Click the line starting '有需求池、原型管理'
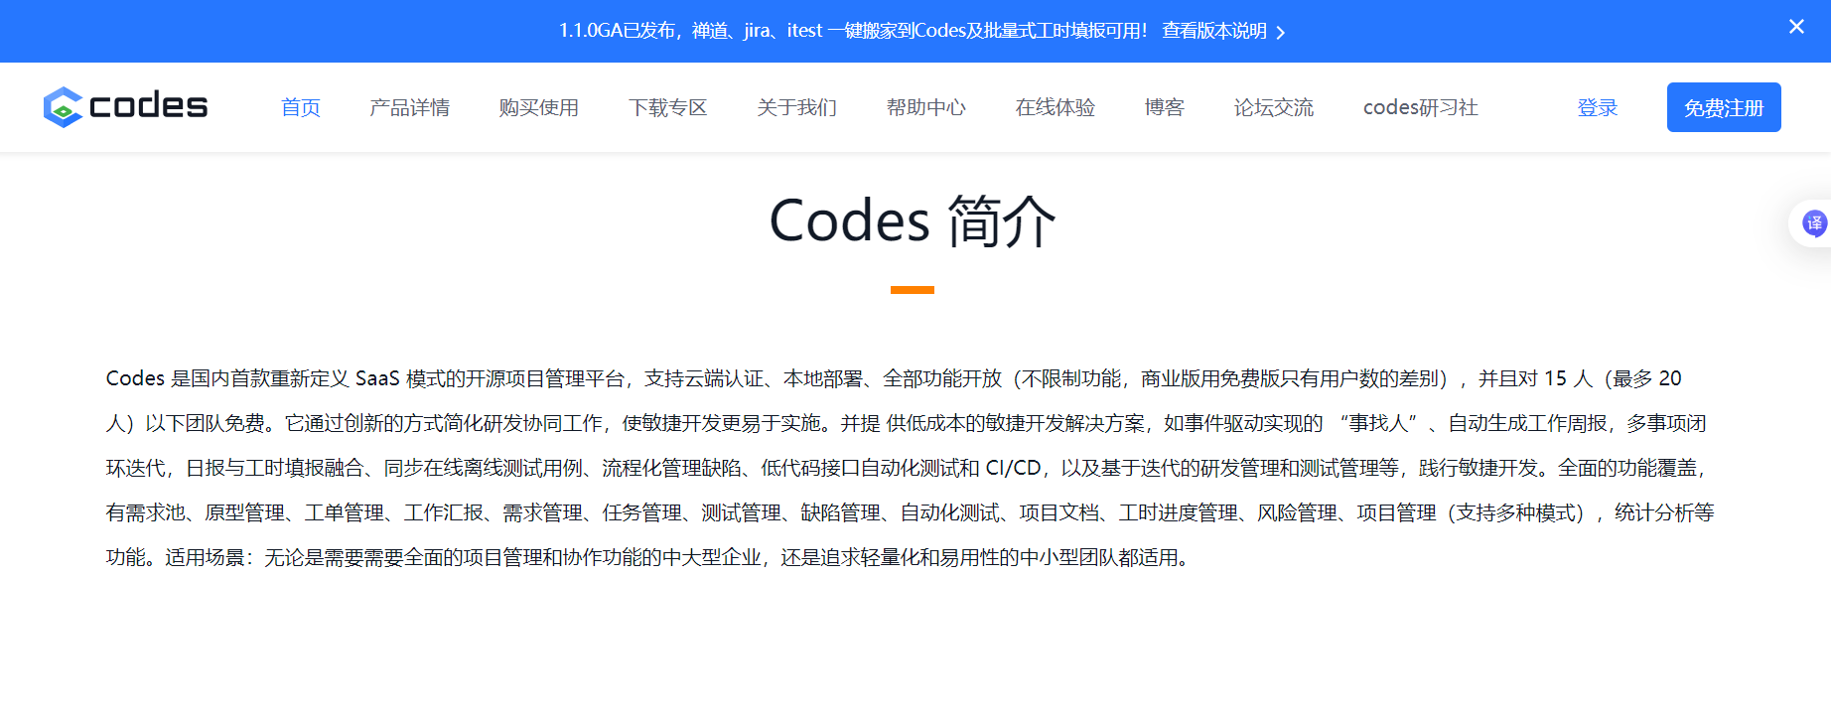The height and width of the screenshot is (725, 1831). coord(911,512)
